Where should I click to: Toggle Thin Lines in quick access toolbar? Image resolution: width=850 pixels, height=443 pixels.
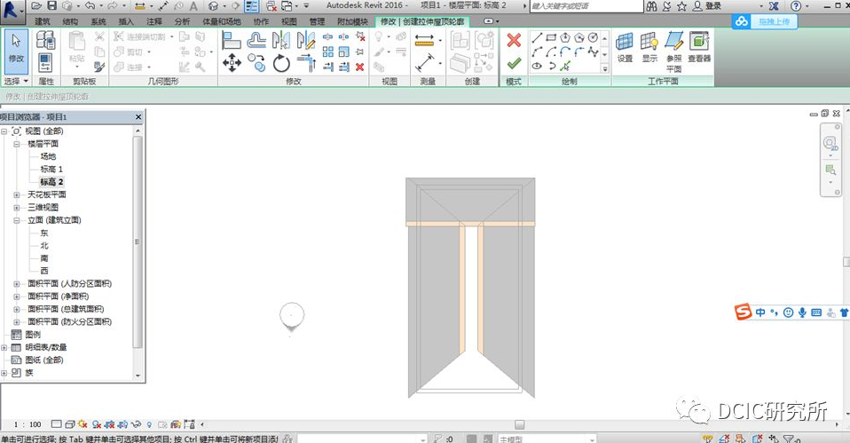[x=251, y=6]
